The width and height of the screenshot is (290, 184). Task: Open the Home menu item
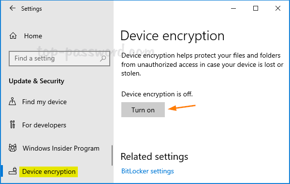[x=33, y=36]
